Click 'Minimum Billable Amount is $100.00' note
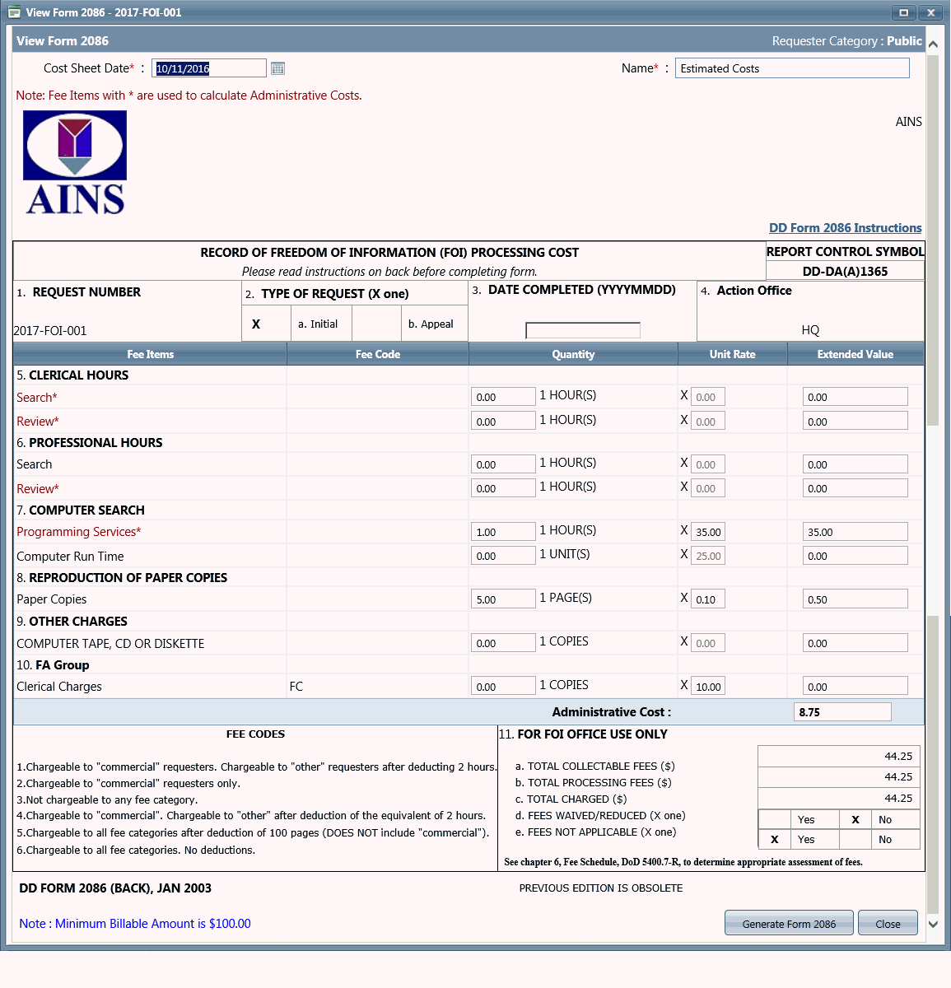This screenshot has width=951, height=988. click(x=135, y=924)
